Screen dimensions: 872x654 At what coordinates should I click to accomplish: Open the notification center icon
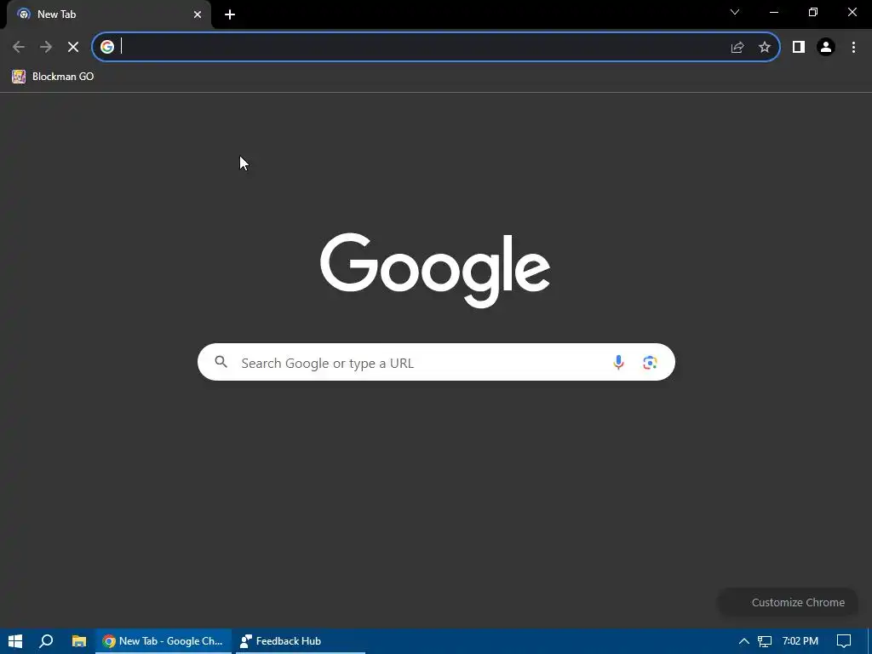pos(844,641)
